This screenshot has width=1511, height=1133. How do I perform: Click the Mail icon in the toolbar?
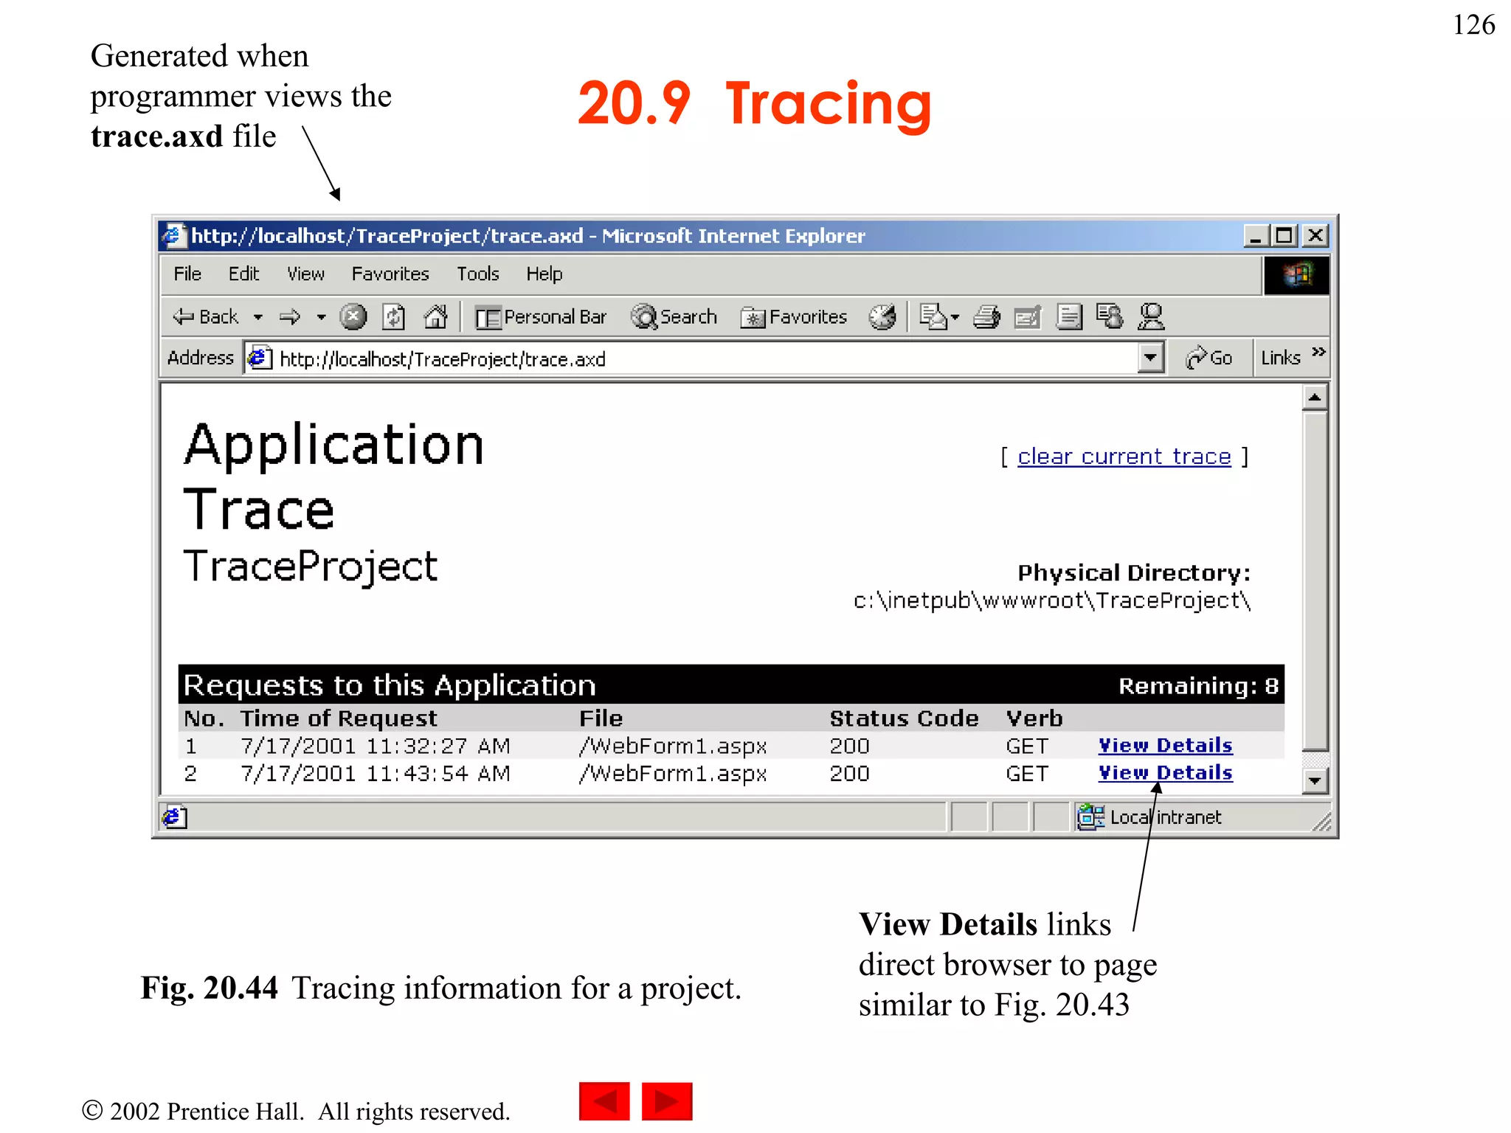click(x=933, y=317)
